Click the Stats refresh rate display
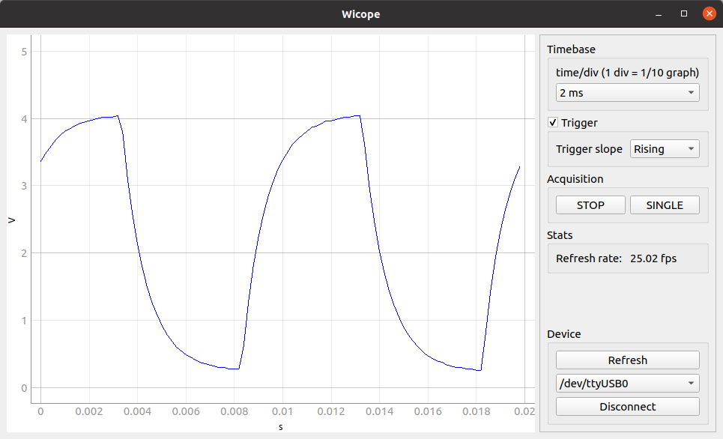This screenshot has width=723, height=439. [x=627, y=258]
